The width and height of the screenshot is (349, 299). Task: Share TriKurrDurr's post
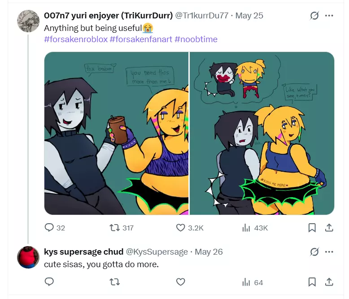click(329, 228)
